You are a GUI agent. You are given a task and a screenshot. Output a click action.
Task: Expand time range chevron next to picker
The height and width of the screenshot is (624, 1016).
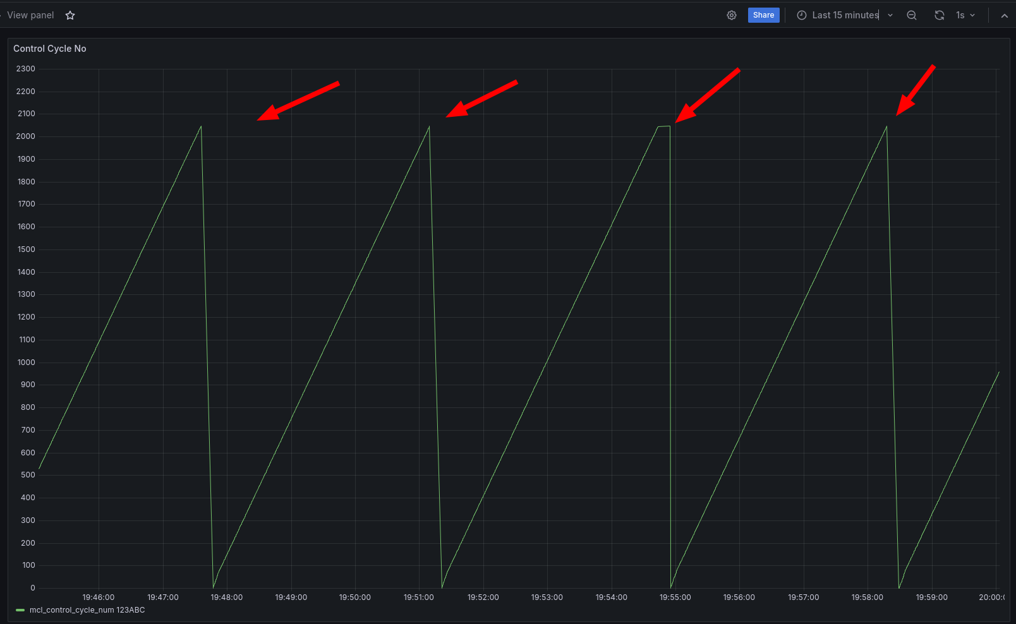(890, 15)
